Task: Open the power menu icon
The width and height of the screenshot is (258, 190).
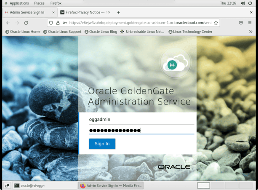Action: [250, 3]
